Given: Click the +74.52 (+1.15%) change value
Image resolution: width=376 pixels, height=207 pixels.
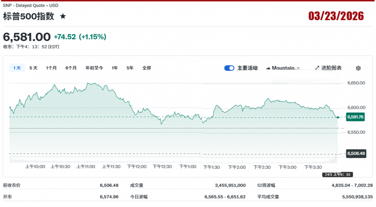Looking at the screenshot, I should [80, 37].
